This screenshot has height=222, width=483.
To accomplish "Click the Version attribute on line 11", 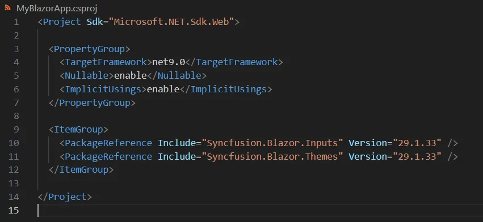I will tap(367, 156).
